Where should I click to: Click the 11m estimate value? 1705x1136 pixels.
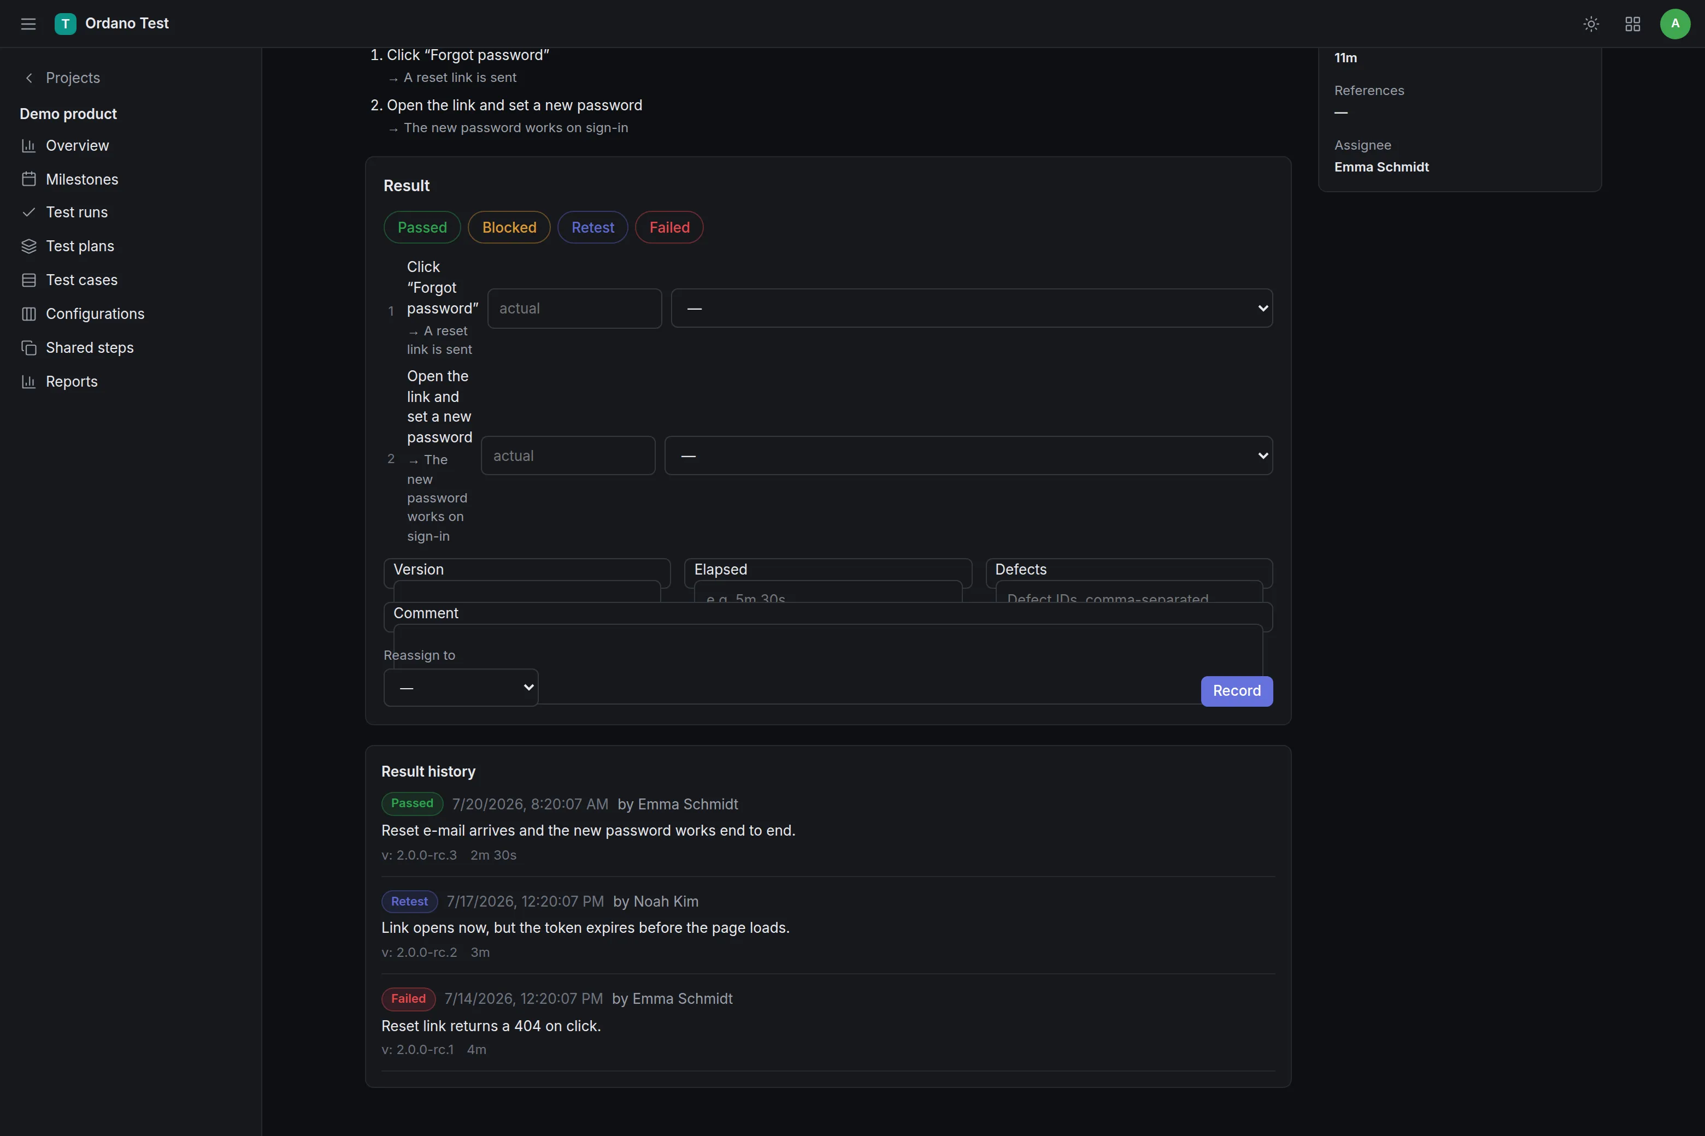pos(1345,58)
